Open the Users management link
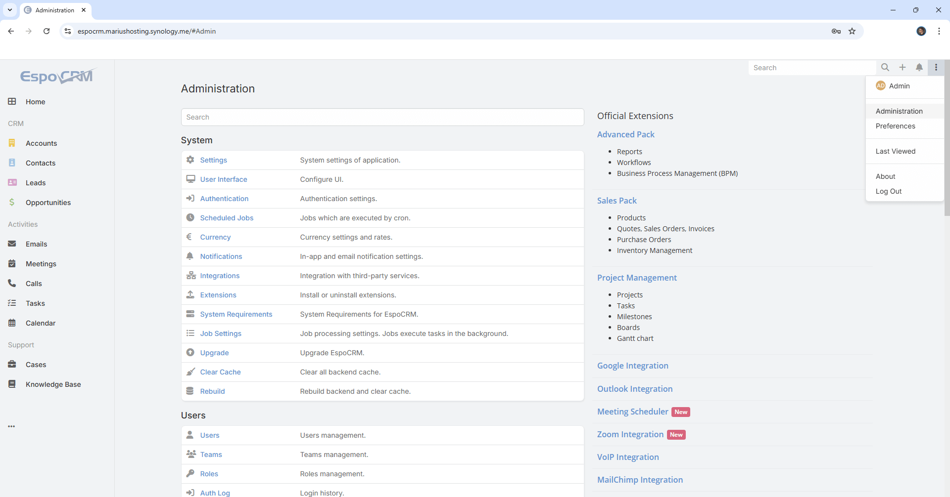950x497 pixels. [210, 435]
